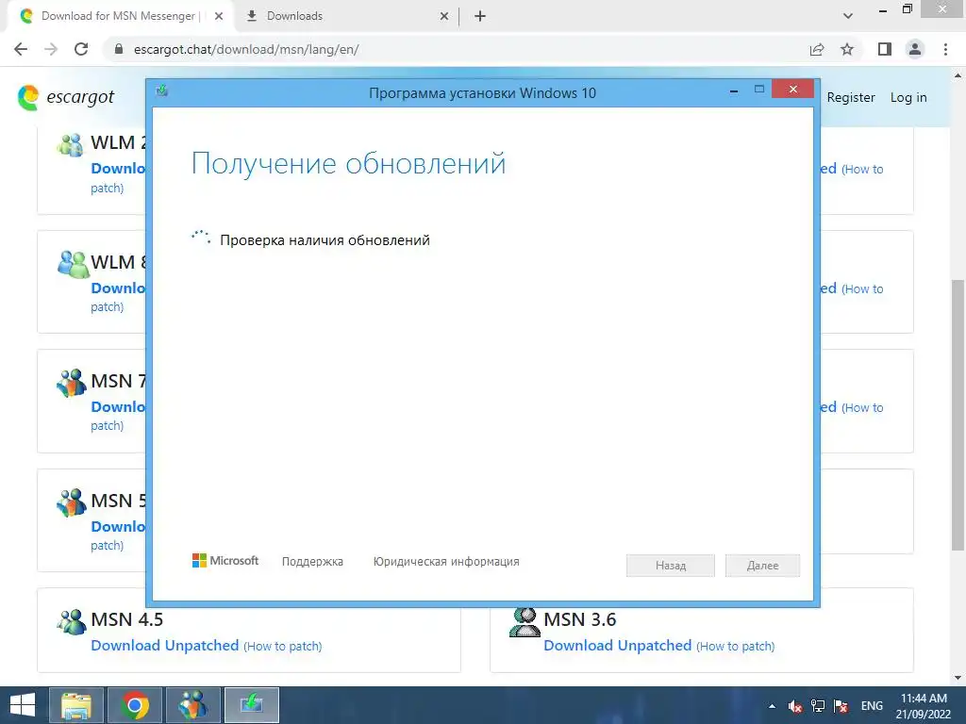966x724 pixels.
Task: Click the MSN 5 butterfly icon
Action: pos(72,502)
